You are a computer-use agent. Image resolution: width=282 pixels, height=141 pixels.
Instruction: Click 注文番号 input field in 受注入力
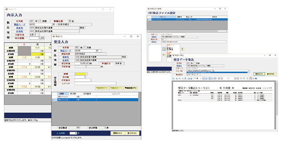click(x=83, y=80)
